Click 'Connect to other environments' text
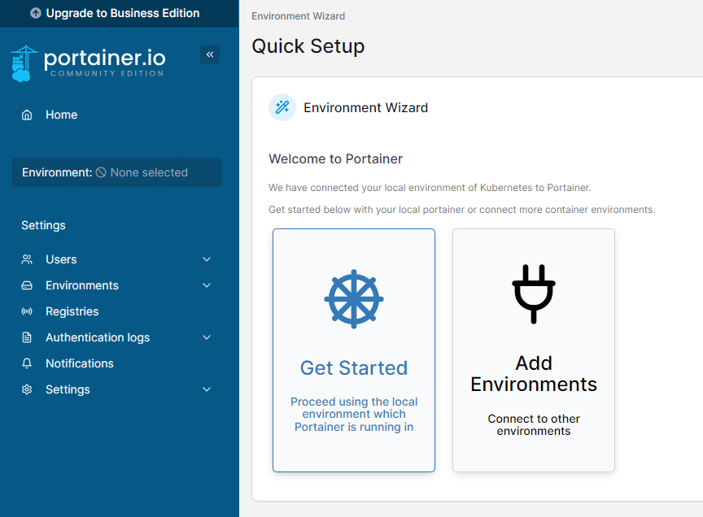The width and height of the screenshot is (703, 517). click(534, 424)
